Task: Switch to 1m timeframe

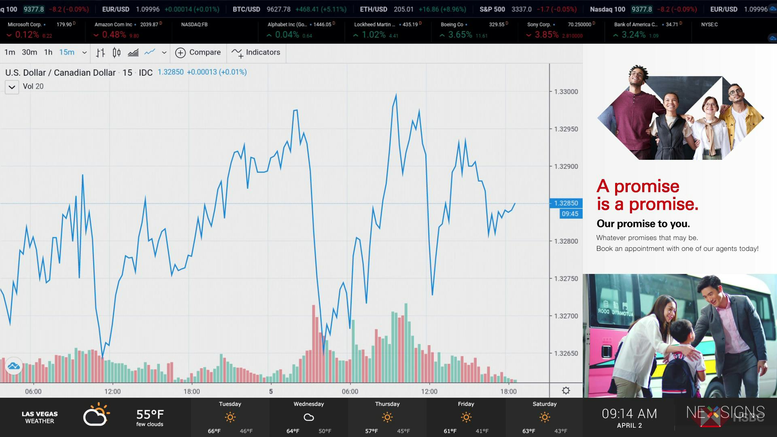Action: pos(10,52)
